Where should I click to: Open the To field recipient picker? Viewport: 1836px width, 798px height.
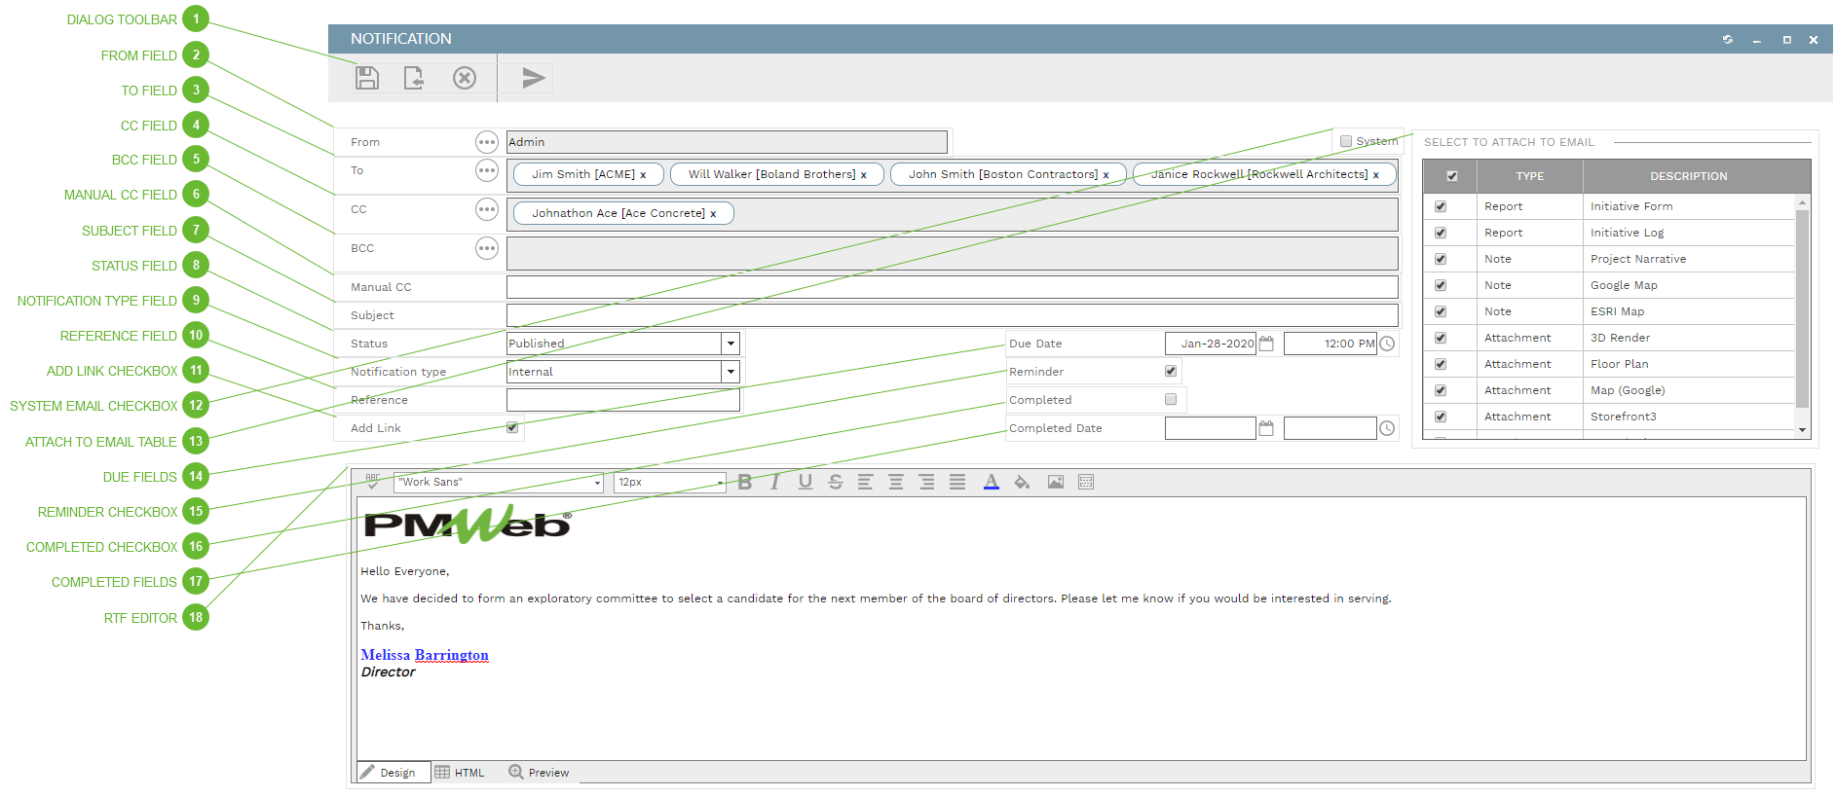[x=487, y=171]
